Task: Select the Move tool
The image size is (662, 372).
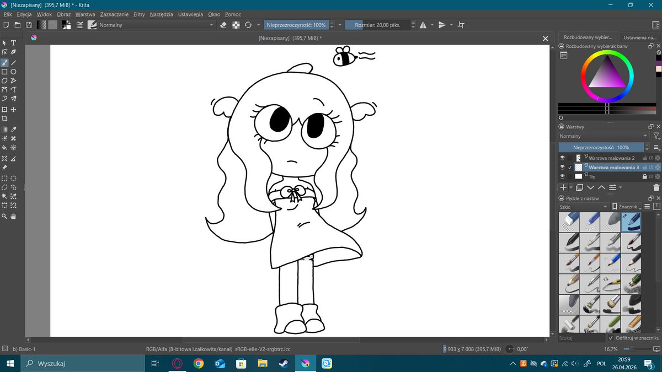Action: pos(13,110)
